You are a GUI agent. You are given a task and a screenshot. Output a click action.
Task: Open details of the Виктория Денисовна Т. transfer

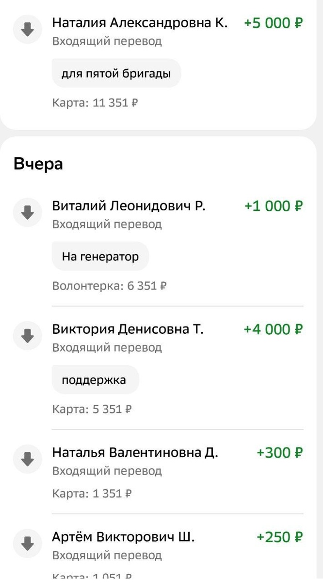coord(128,329)
